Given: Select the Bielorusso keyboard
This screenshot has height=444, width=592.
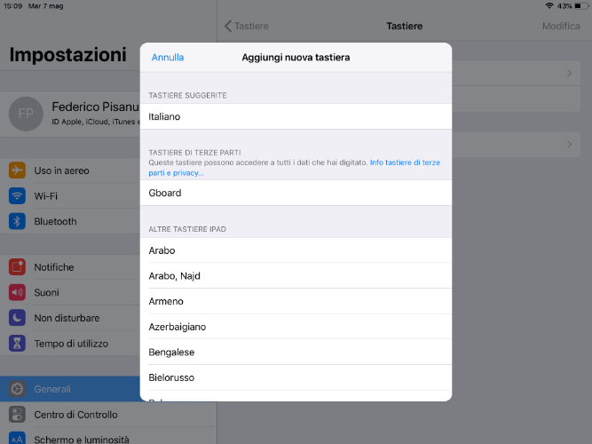Looking at the screenshot, I should click(296, 377).
